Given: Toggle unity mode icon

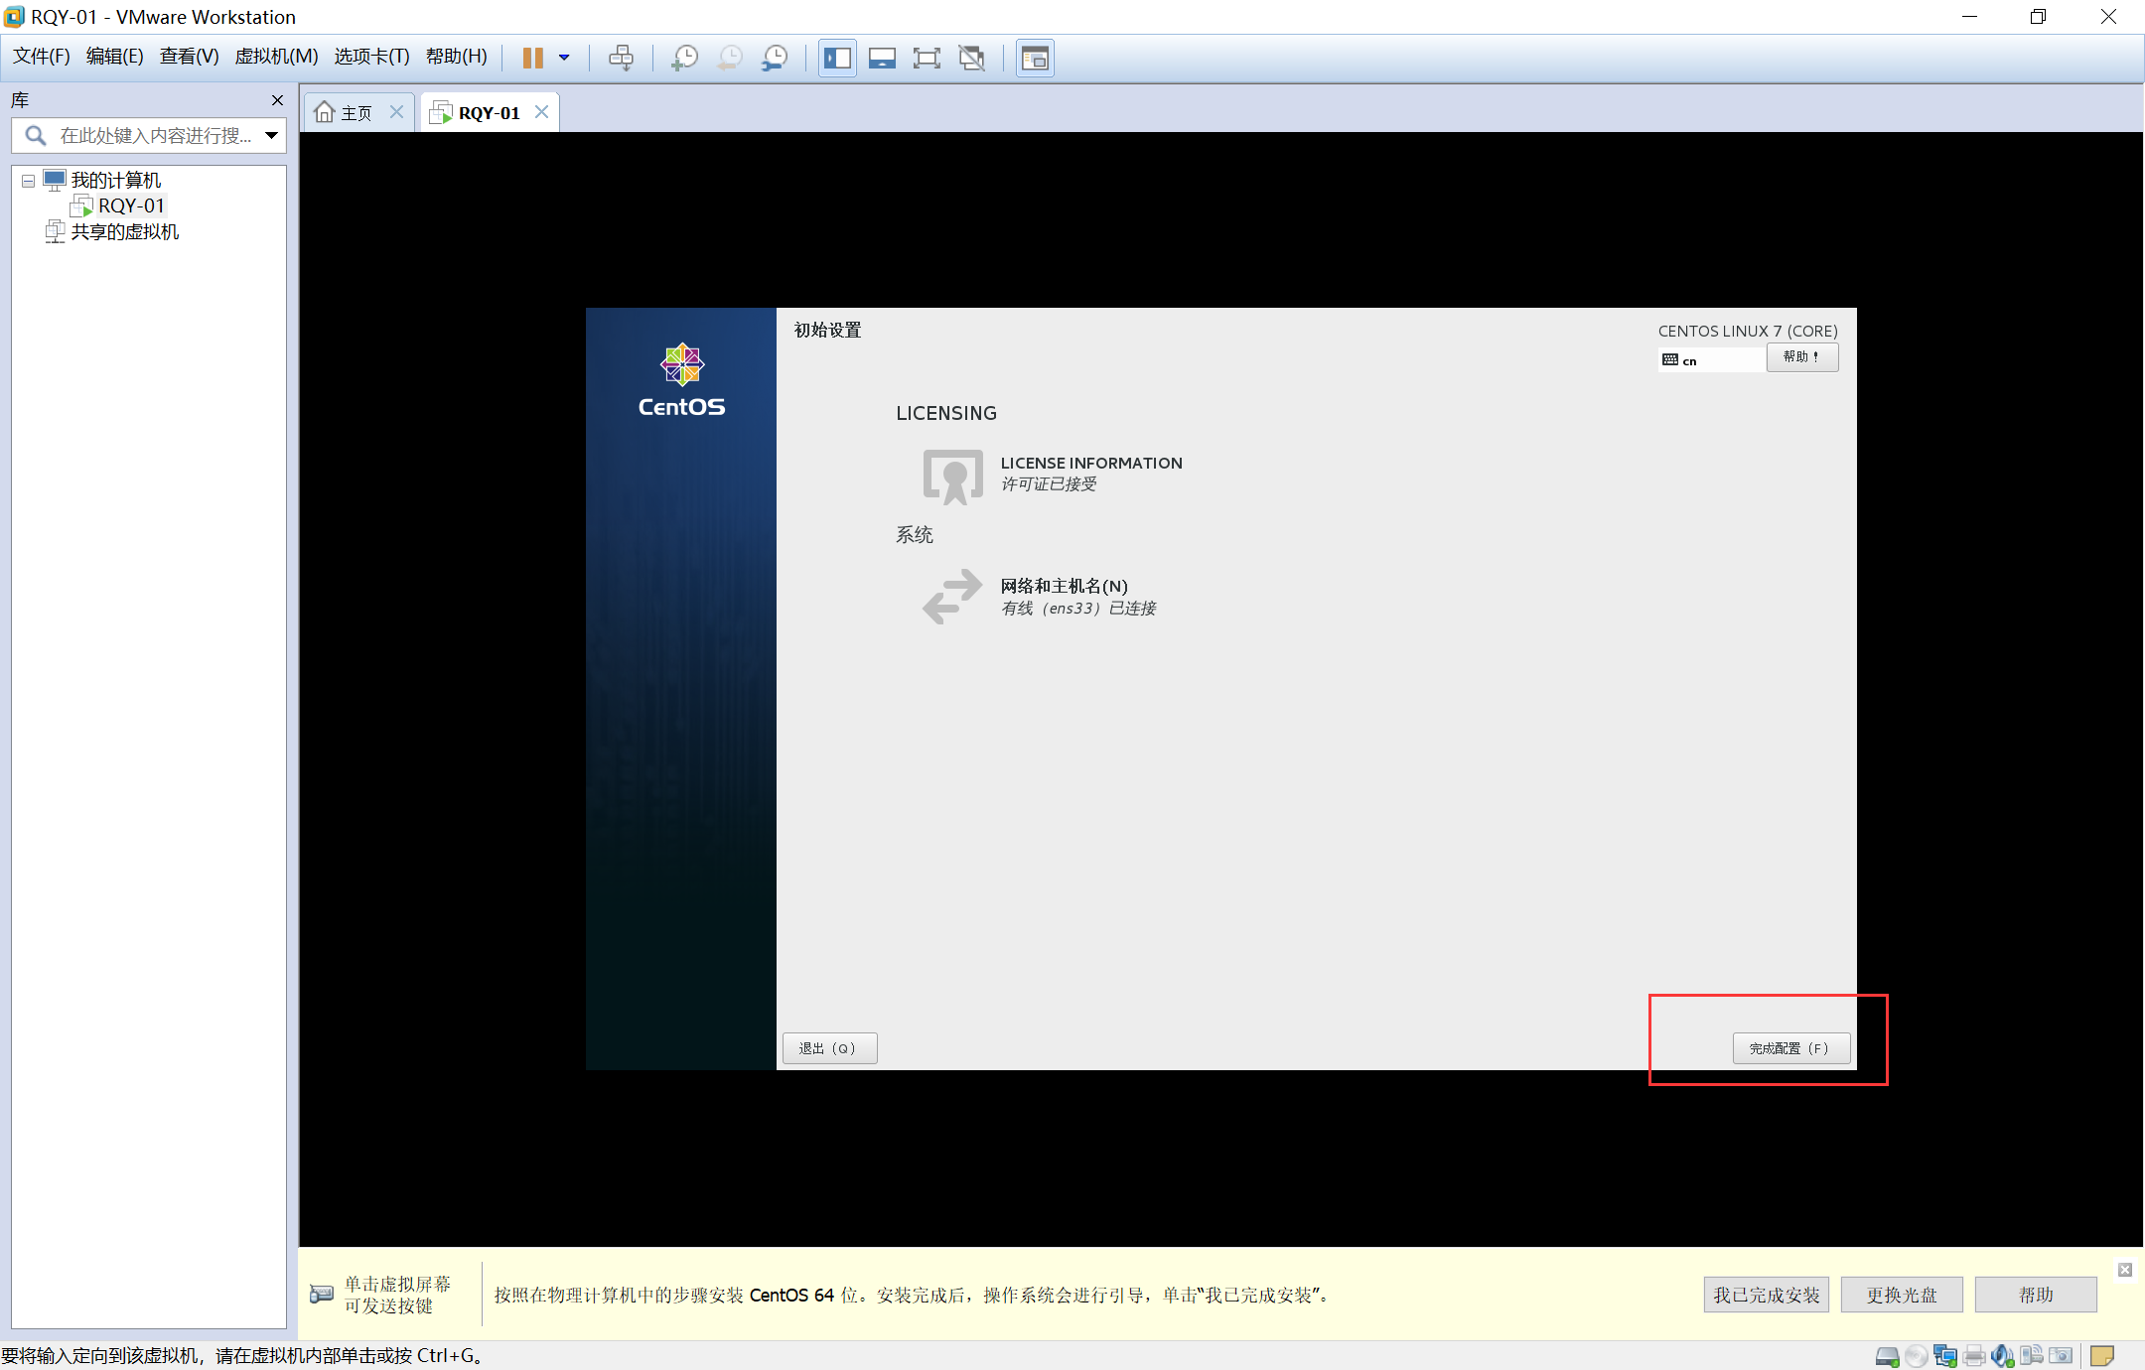Looking at the screenshot, I should coord(971,58).
